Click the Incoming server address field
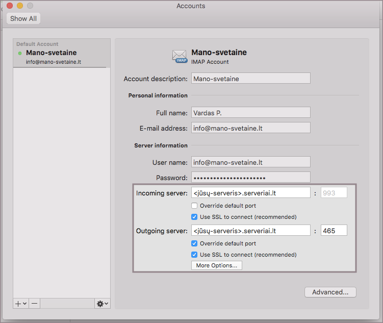 click(x=250, y=193)
